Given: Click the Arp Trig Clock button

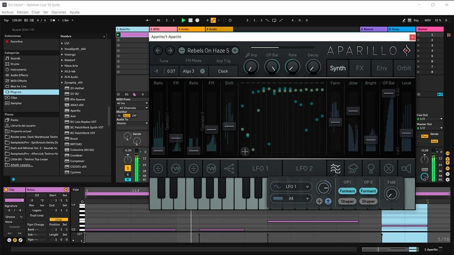Looking at the screenshot, I should coord(223,71).
